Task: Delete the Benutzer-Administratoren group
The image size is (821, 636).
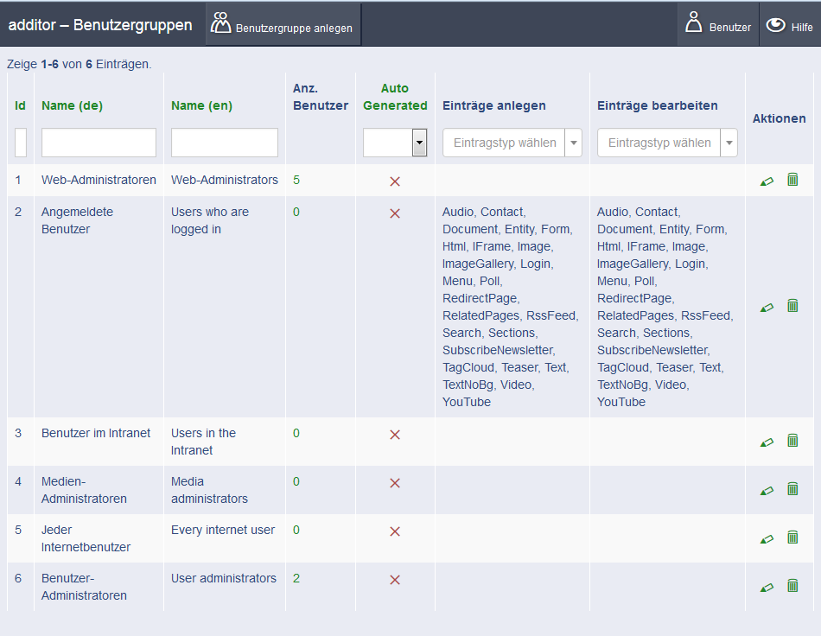Action: point(792,586)
